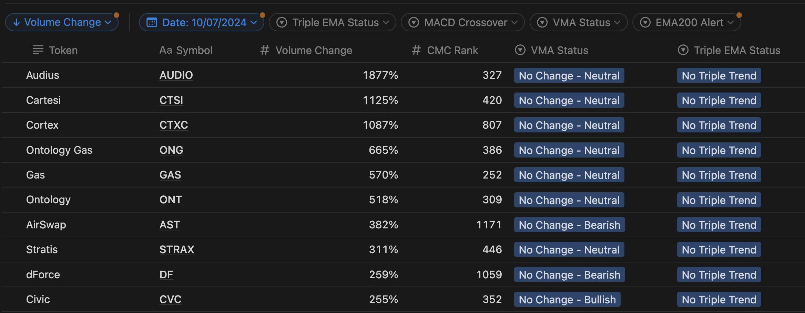Click the Aa icon in Symbol header
Image resolution: width=805 pixels, height=313 pixels.
click(x=165, y=50)
